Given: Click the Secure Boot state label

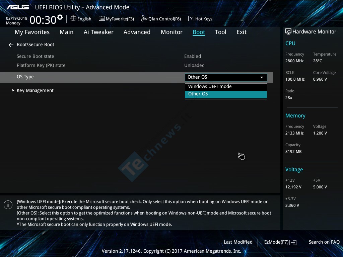Looking at the screenshot, I should click(x=35, y=56).
